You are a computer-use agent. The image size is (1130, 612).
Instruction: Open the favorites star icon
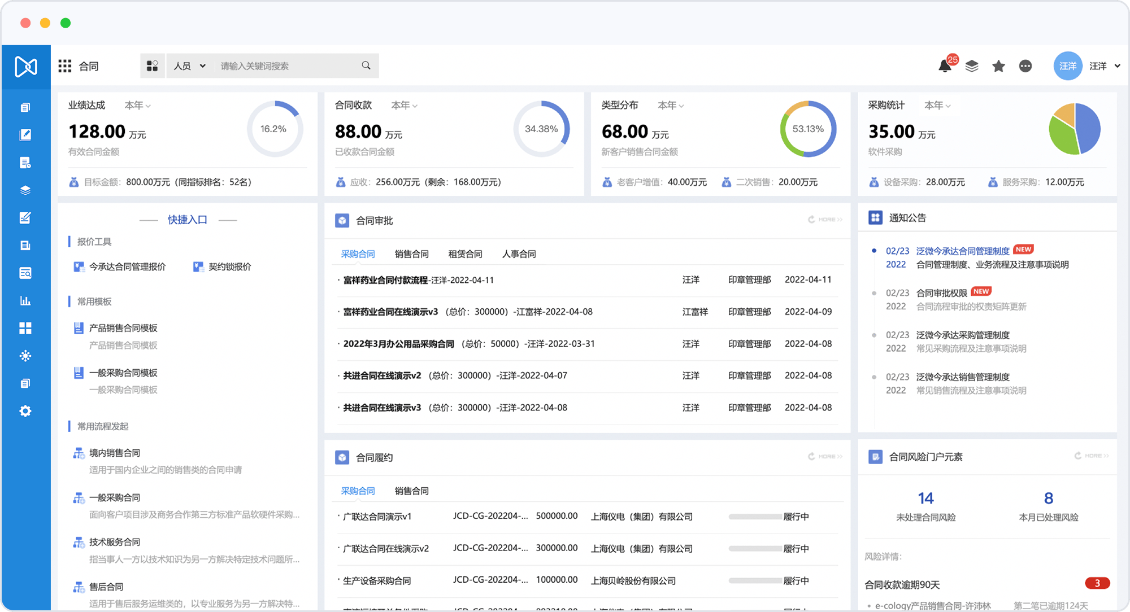(998, 66)
